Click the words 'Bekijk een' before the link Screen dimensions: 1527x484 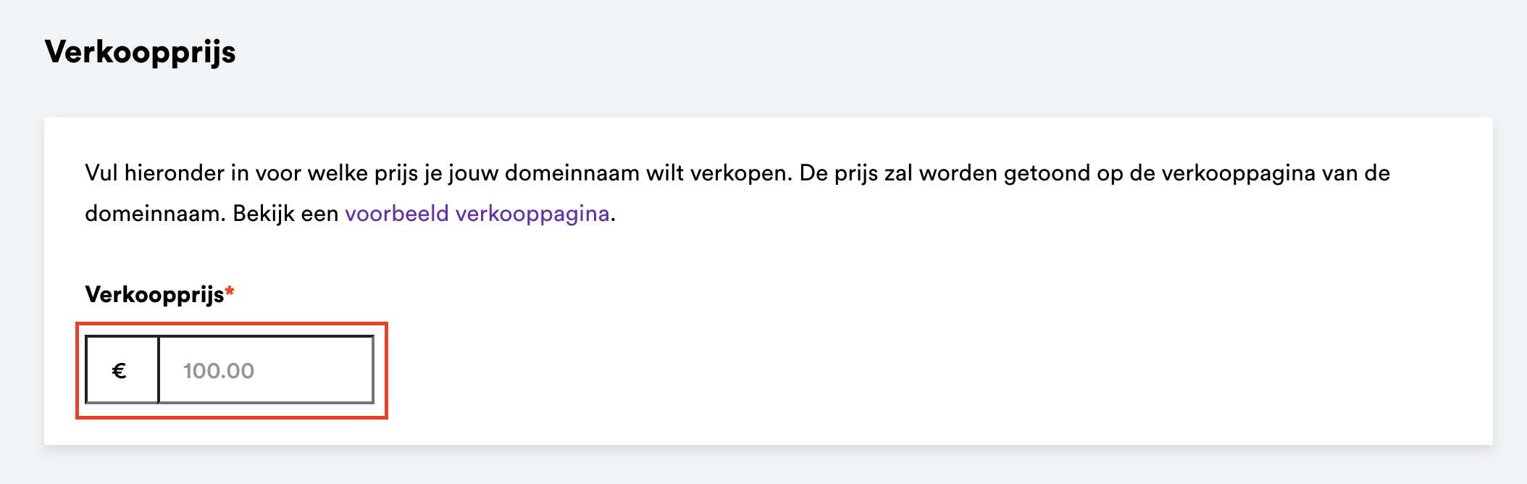pyautogui.click(x=285, y=214)
